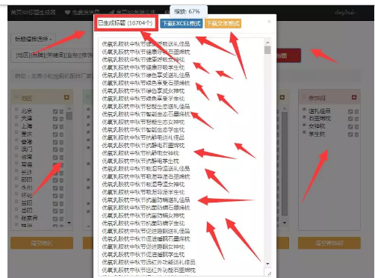
Task: Click the delete icon for 天津
Action: [x=61, y=119]
